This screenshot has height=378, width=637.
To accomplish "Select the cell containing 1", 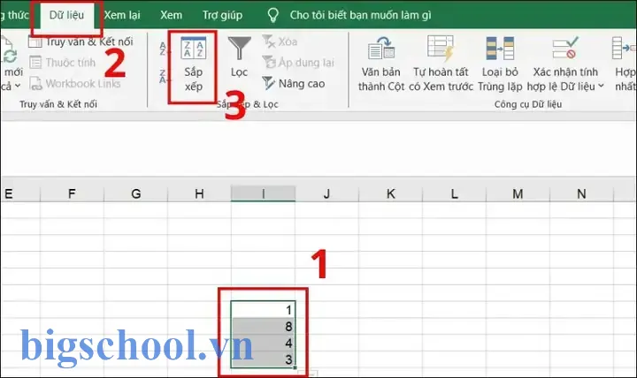I will click(x=264, y=310).
